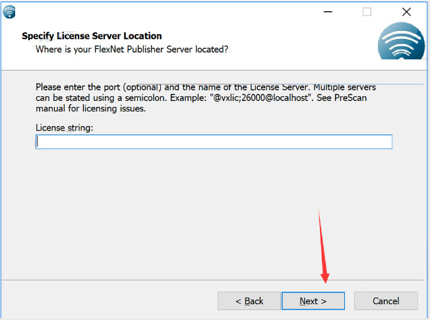Focus the License string text field
The height and width of the screenshot is (320, 430).
coord(214,142)
